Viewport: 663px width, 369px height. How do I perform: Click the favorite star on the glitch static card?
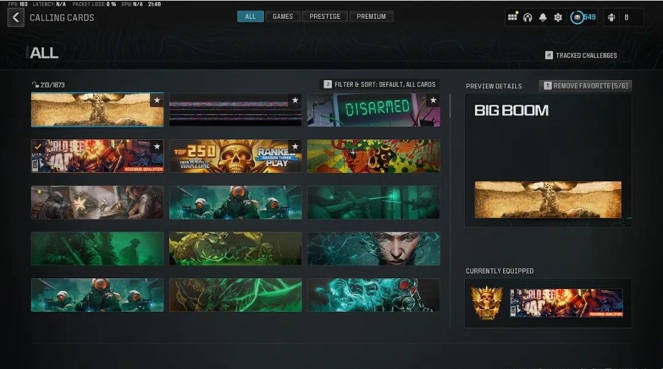(295, 100)
